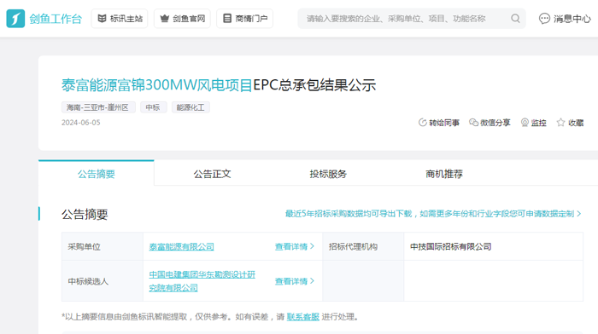
Task: Click the 收藏 star icon
Action: click(x=560, y=123)
